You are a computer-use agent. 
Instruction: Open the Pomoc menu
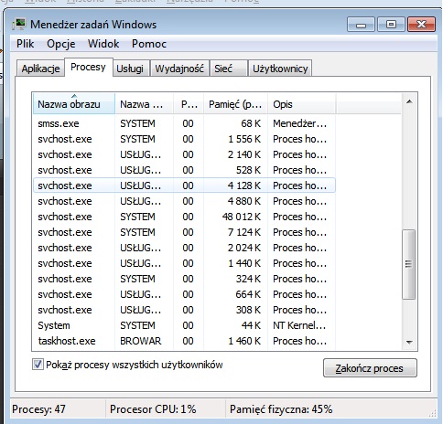[x=149, y=44]
